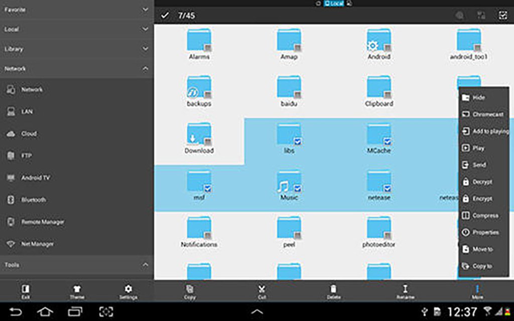
Task: Tap the select-all icon in top bar
Action: [502, 16]
